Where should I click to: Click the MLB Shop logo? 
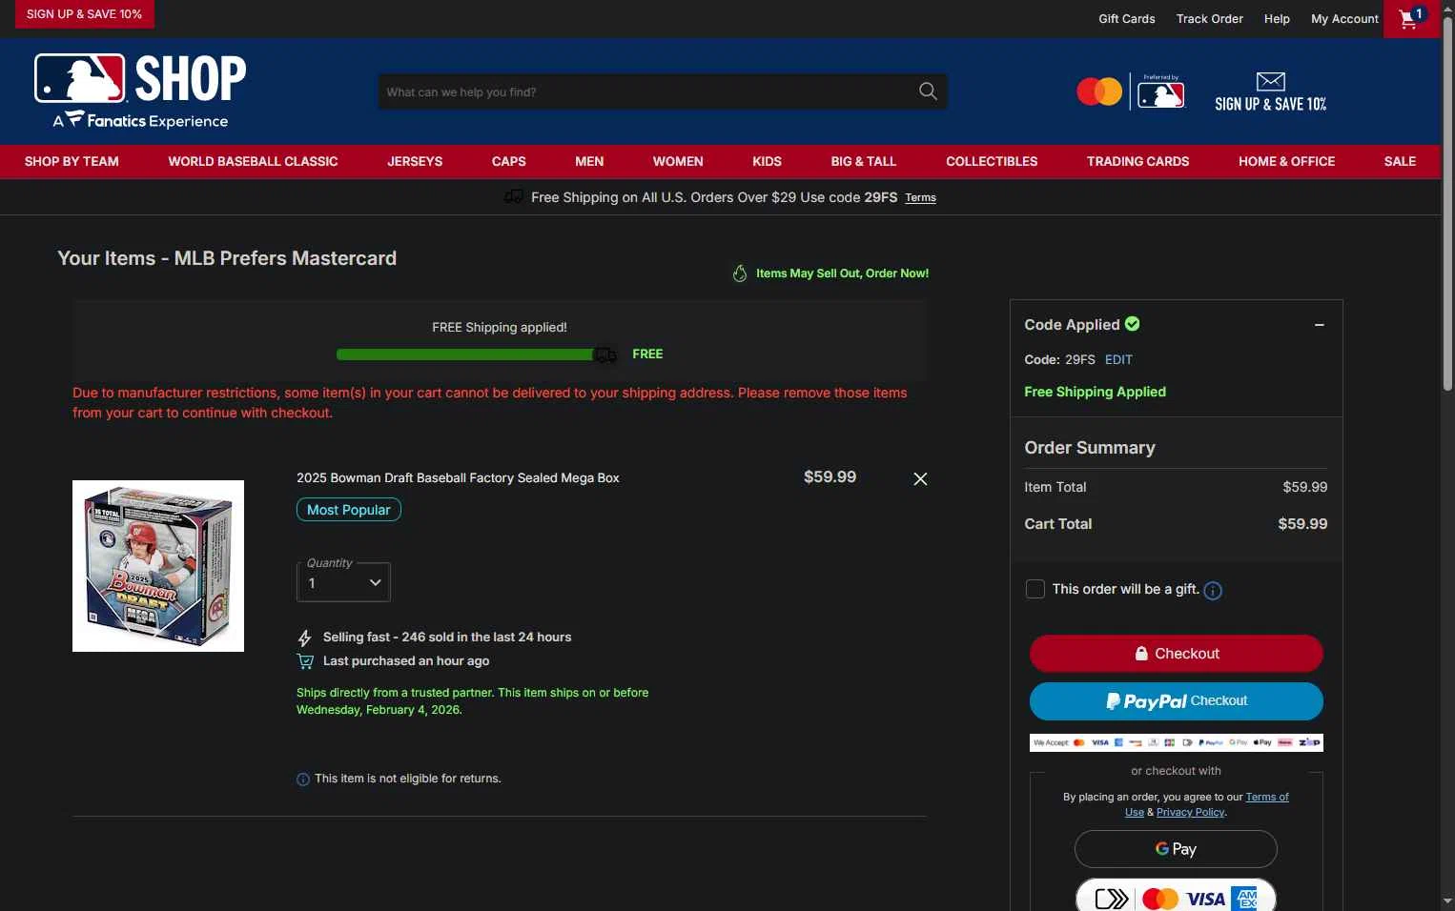140,78
